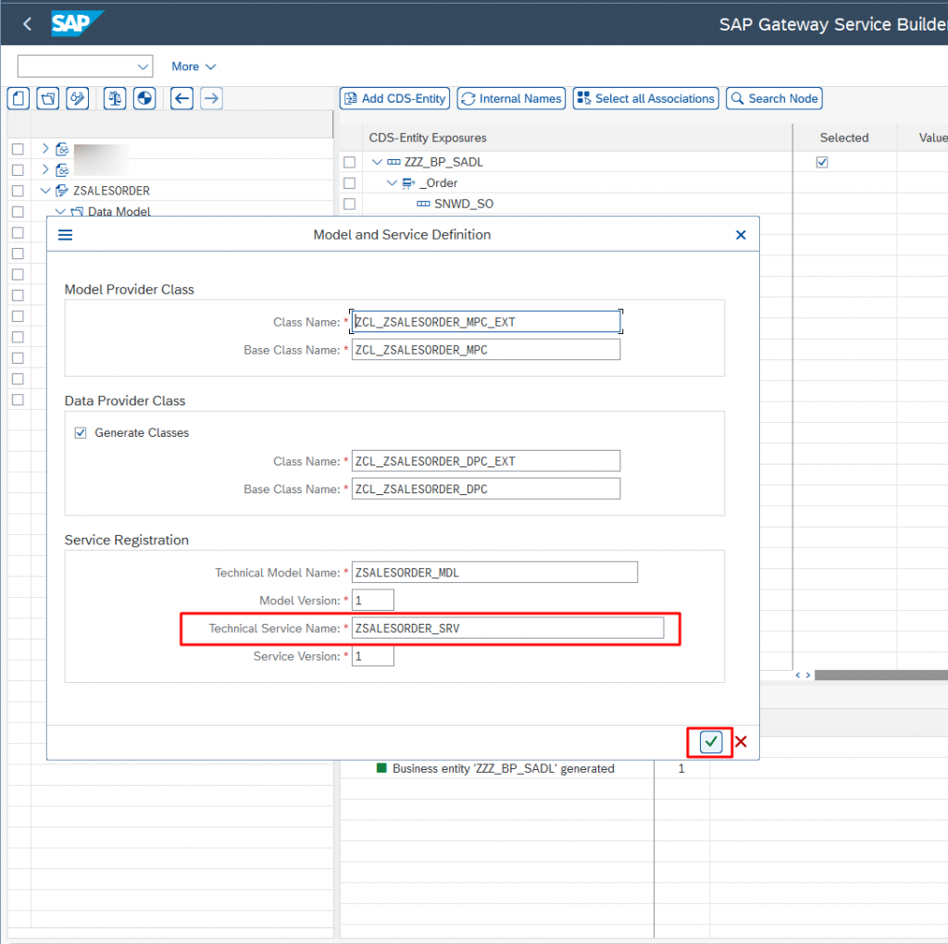The height and width of the screenshot is (944, 948).
Task: Toggle Display/Change mode with the pencil icon
Action: click(x=77, y=98)
